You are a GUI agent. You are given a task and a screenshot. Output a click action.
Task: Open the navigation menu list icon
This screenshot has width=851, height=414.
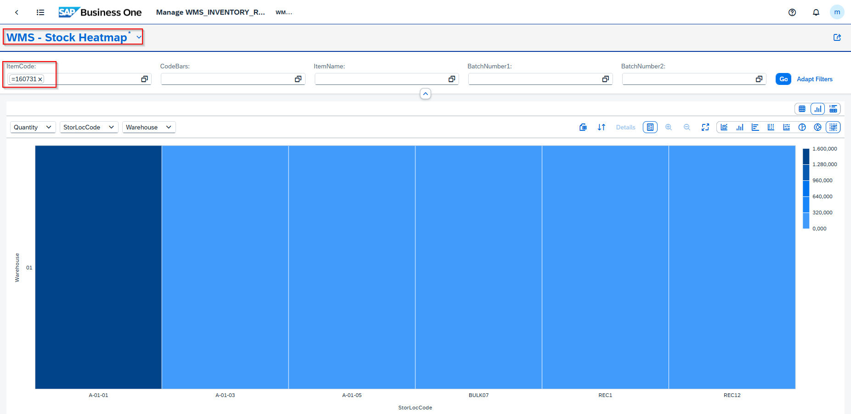(x=40, y=12)
